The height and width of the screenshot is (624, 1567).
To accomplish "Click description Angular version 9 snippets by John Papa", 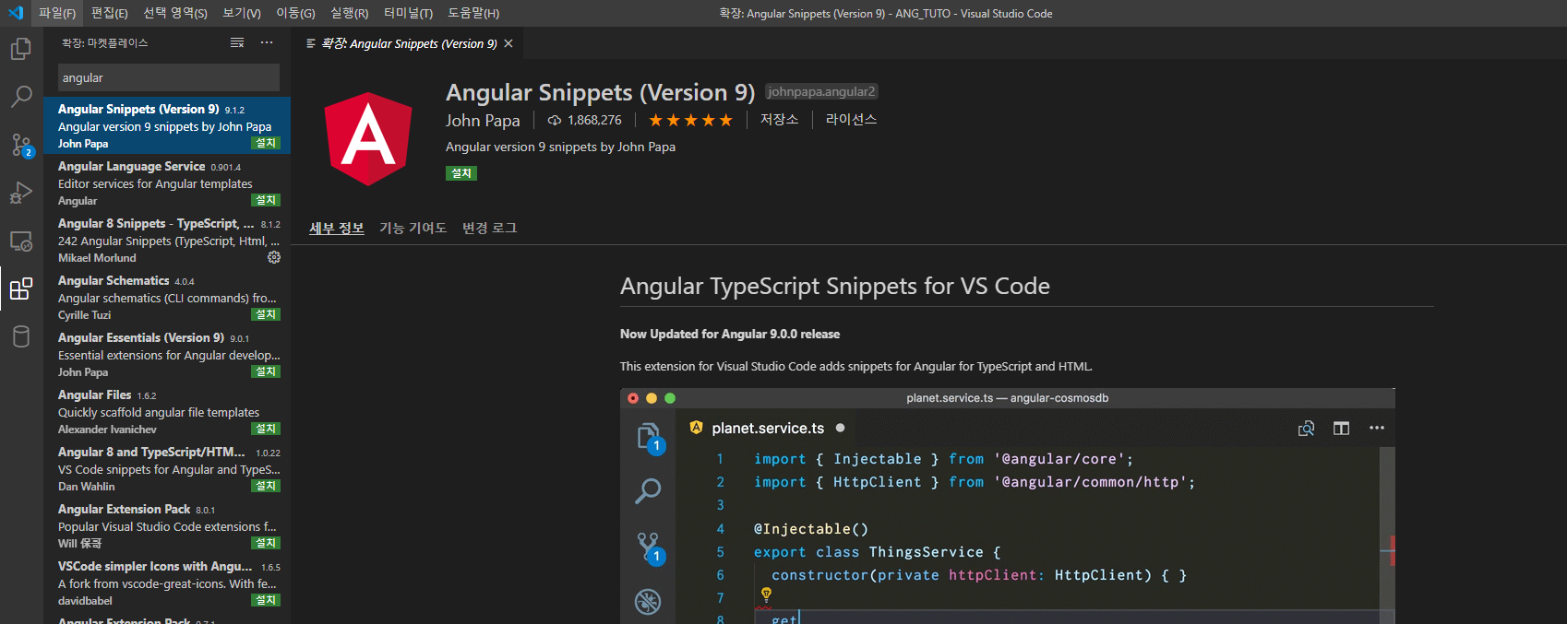I will tap(560, 147).
